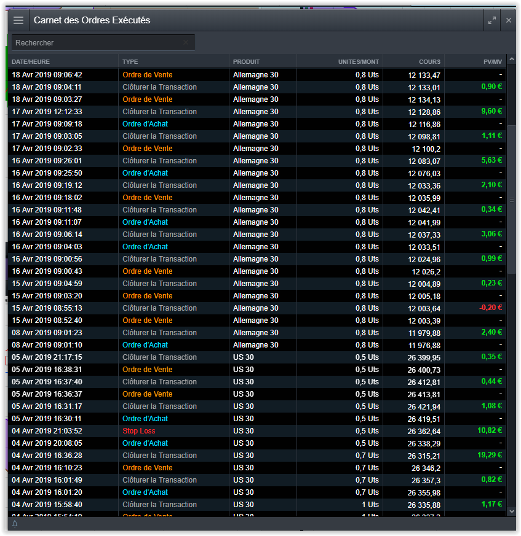Click the 12 133,47 price cell
This screenshot has height=536, width=521.
pos(424,76)
